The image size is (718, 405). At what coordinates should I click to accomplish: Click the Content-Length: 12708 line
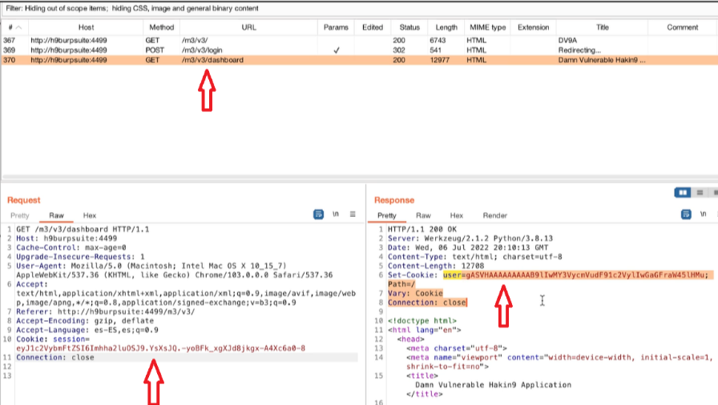[436, 266]
